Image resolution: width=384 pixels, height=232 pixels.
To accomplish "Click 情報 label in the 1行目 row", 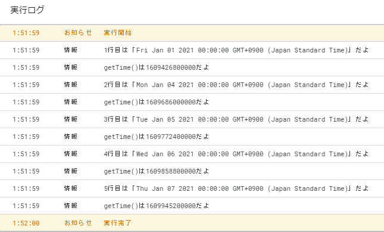I will click(71, 50).
